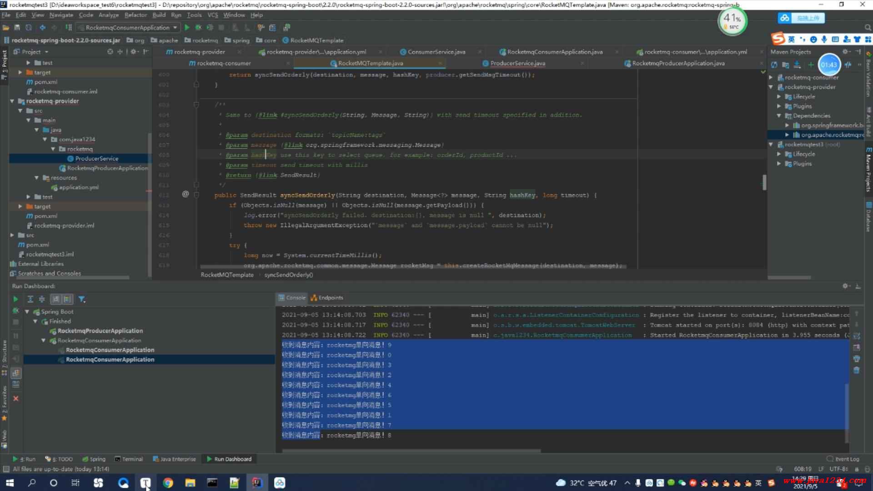Viewport: 873px width, 491px height.
Task: Open the Chrome browser from the taskbar
Action: pos(168,483)
